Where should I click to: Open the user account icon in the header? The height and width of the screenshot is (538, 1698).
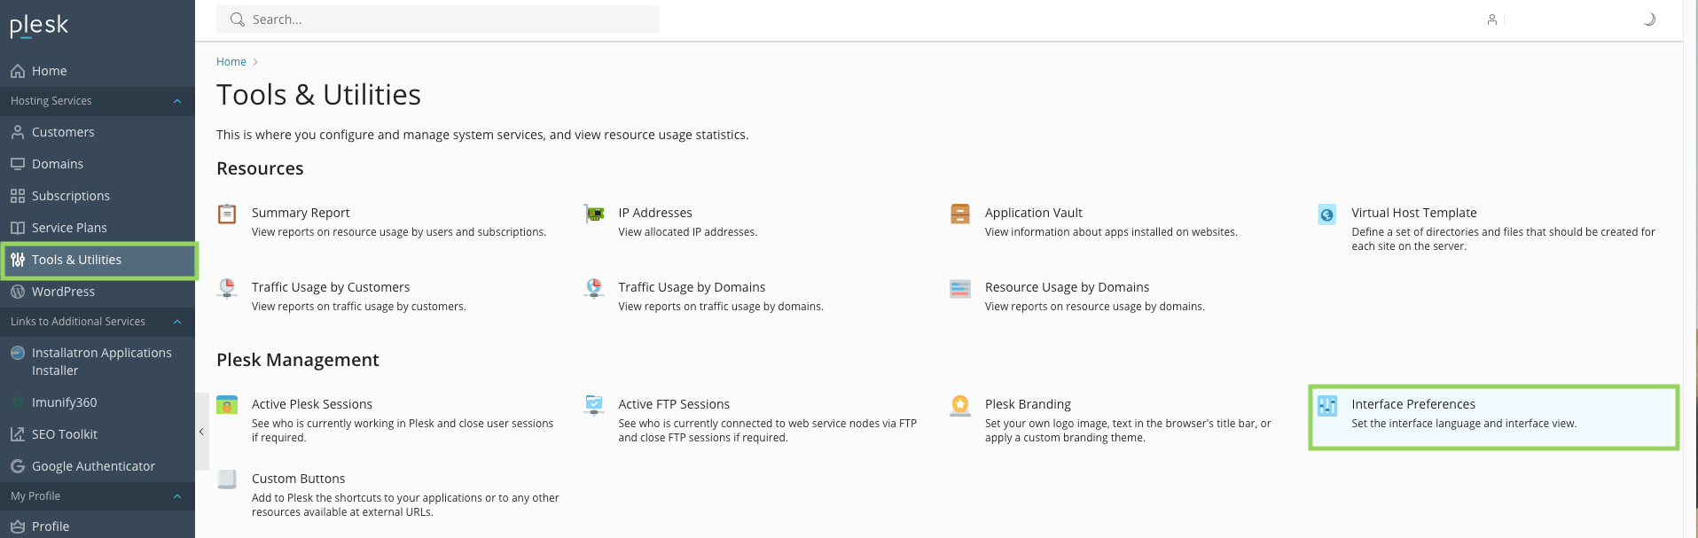(x=1492, y=19)
